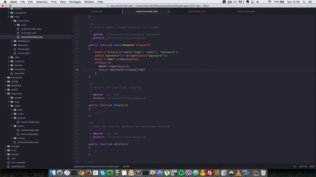Switch to the master.blade.php tab

coord(246,11)
